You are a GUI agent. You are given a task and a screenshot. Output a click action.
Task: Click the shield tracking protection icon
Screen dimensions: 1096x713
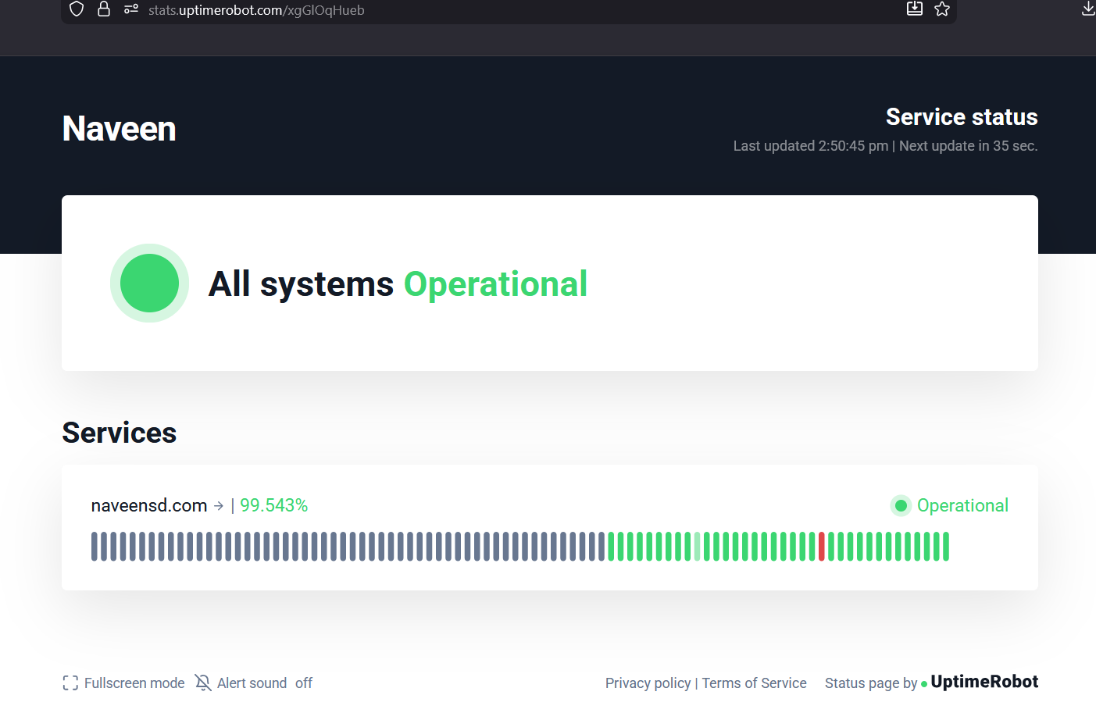(x=77, y=9)
